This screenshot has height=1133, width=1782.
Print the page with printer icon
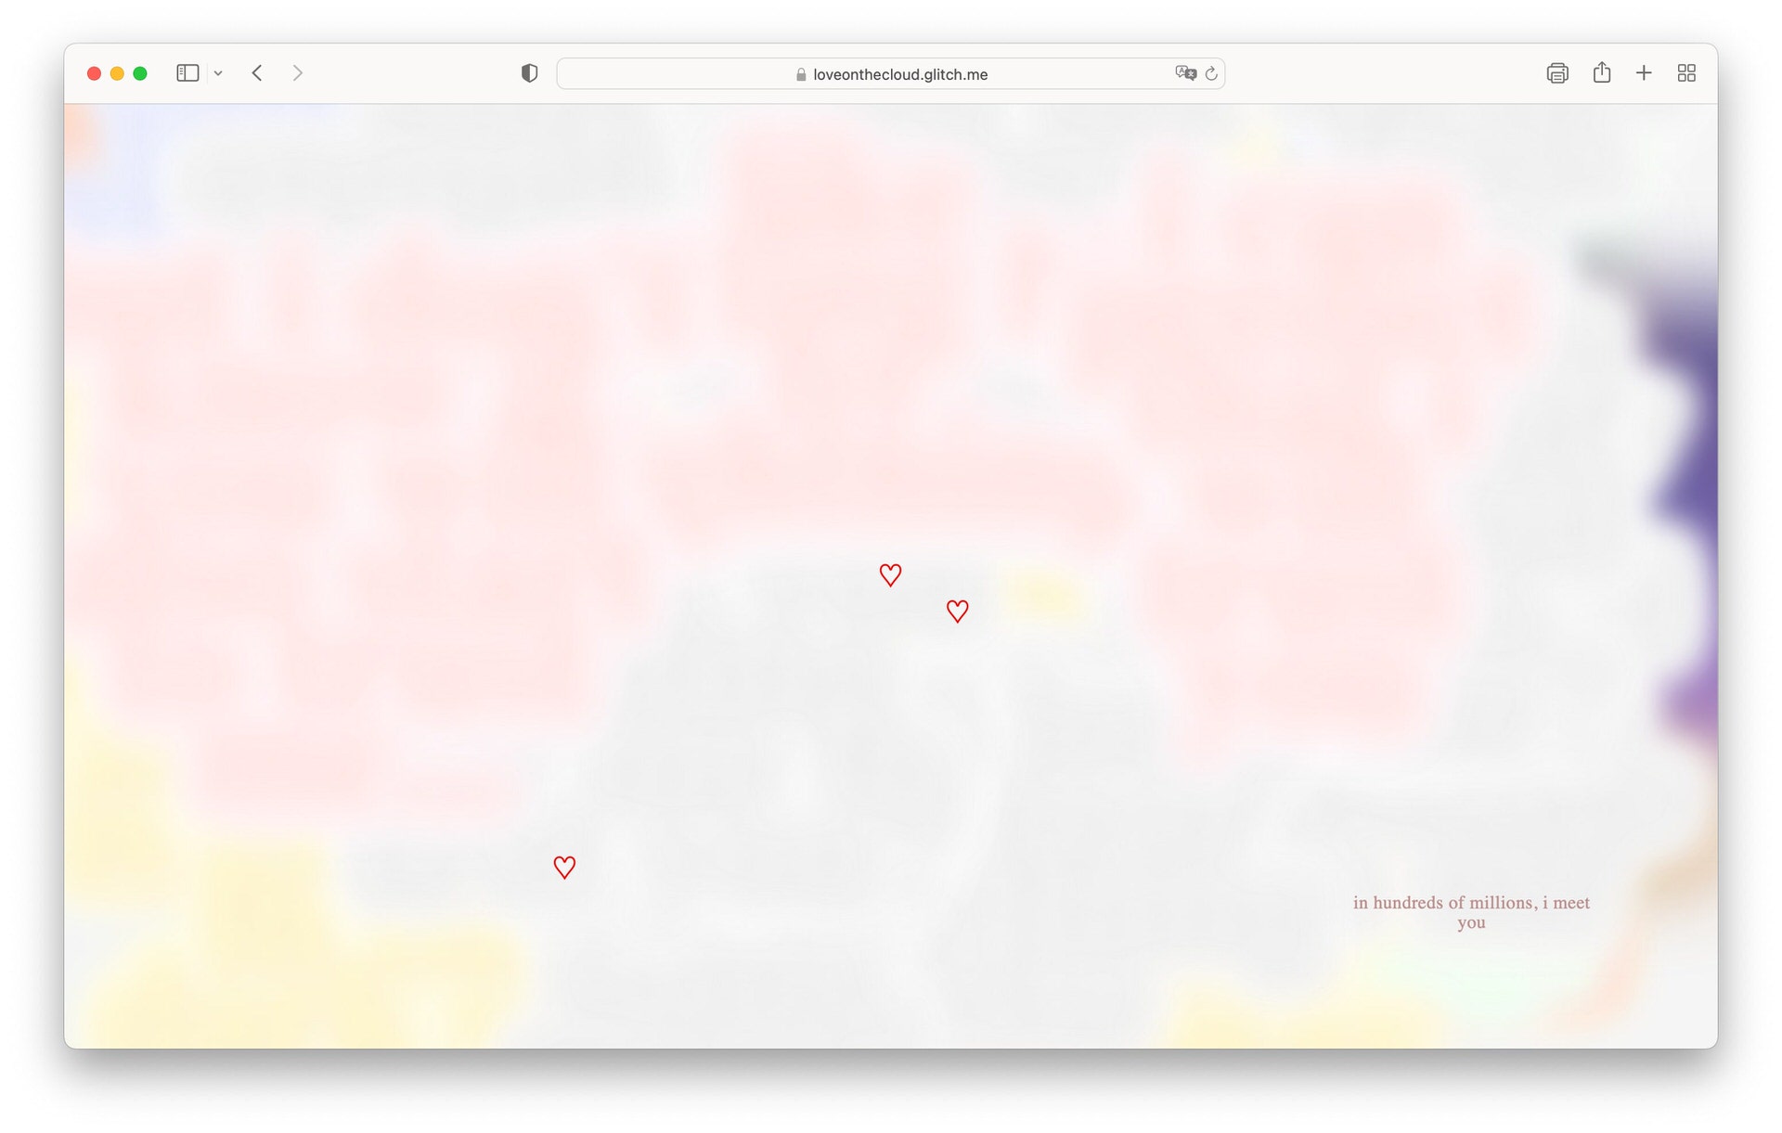[1557, 73]
